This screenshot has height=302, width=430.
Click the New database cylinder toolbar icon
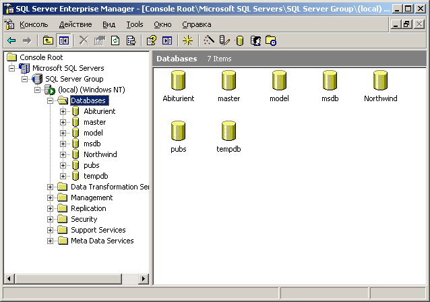pos(240,40)
